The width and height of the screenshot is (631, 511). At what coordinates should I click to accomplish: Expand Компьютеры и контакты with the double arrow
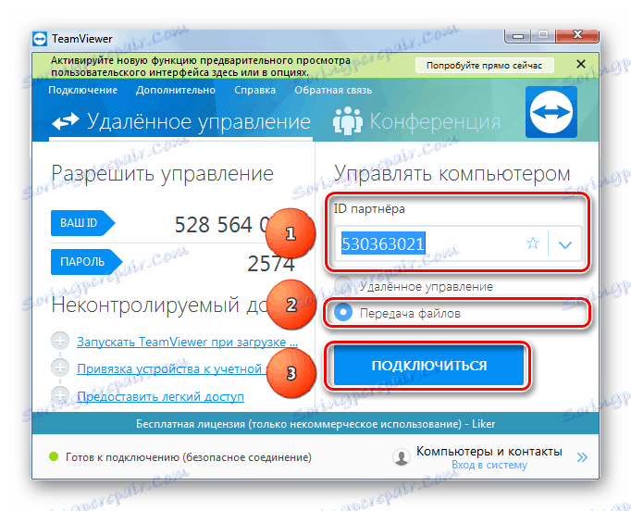click(582, 457)
